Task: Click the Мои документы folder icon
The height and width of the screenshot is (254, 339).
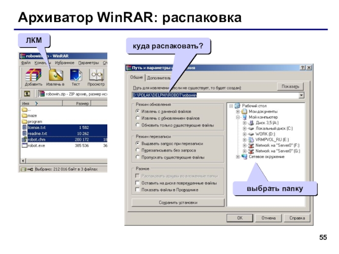Action: (245, 111)
